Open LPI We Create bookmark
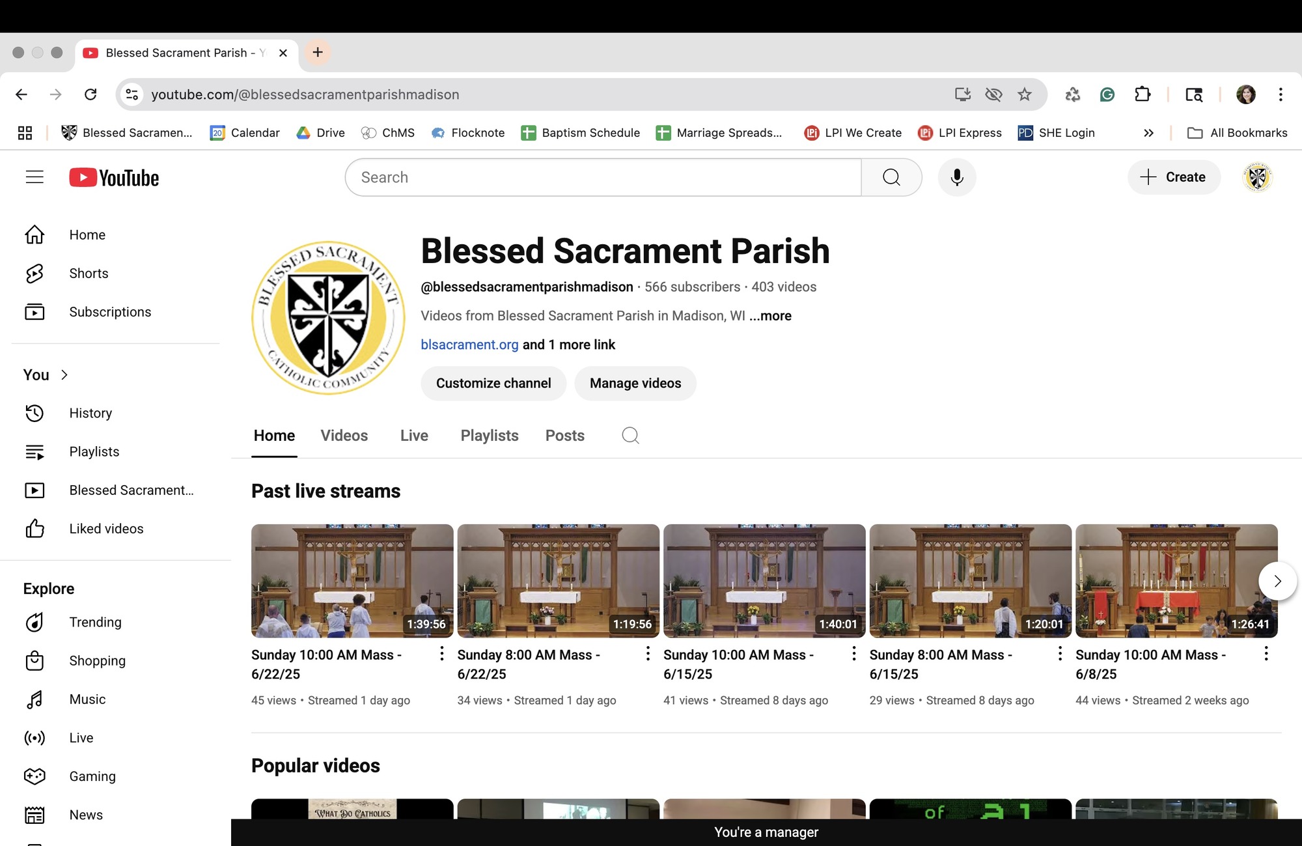Image resolution: width=1302 pixels, height=846 pixels. [853, 133]
